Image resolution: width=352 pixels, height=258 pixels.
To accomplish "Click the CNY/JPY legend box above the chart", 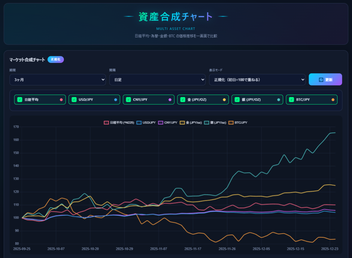I will tap(161, 122).
